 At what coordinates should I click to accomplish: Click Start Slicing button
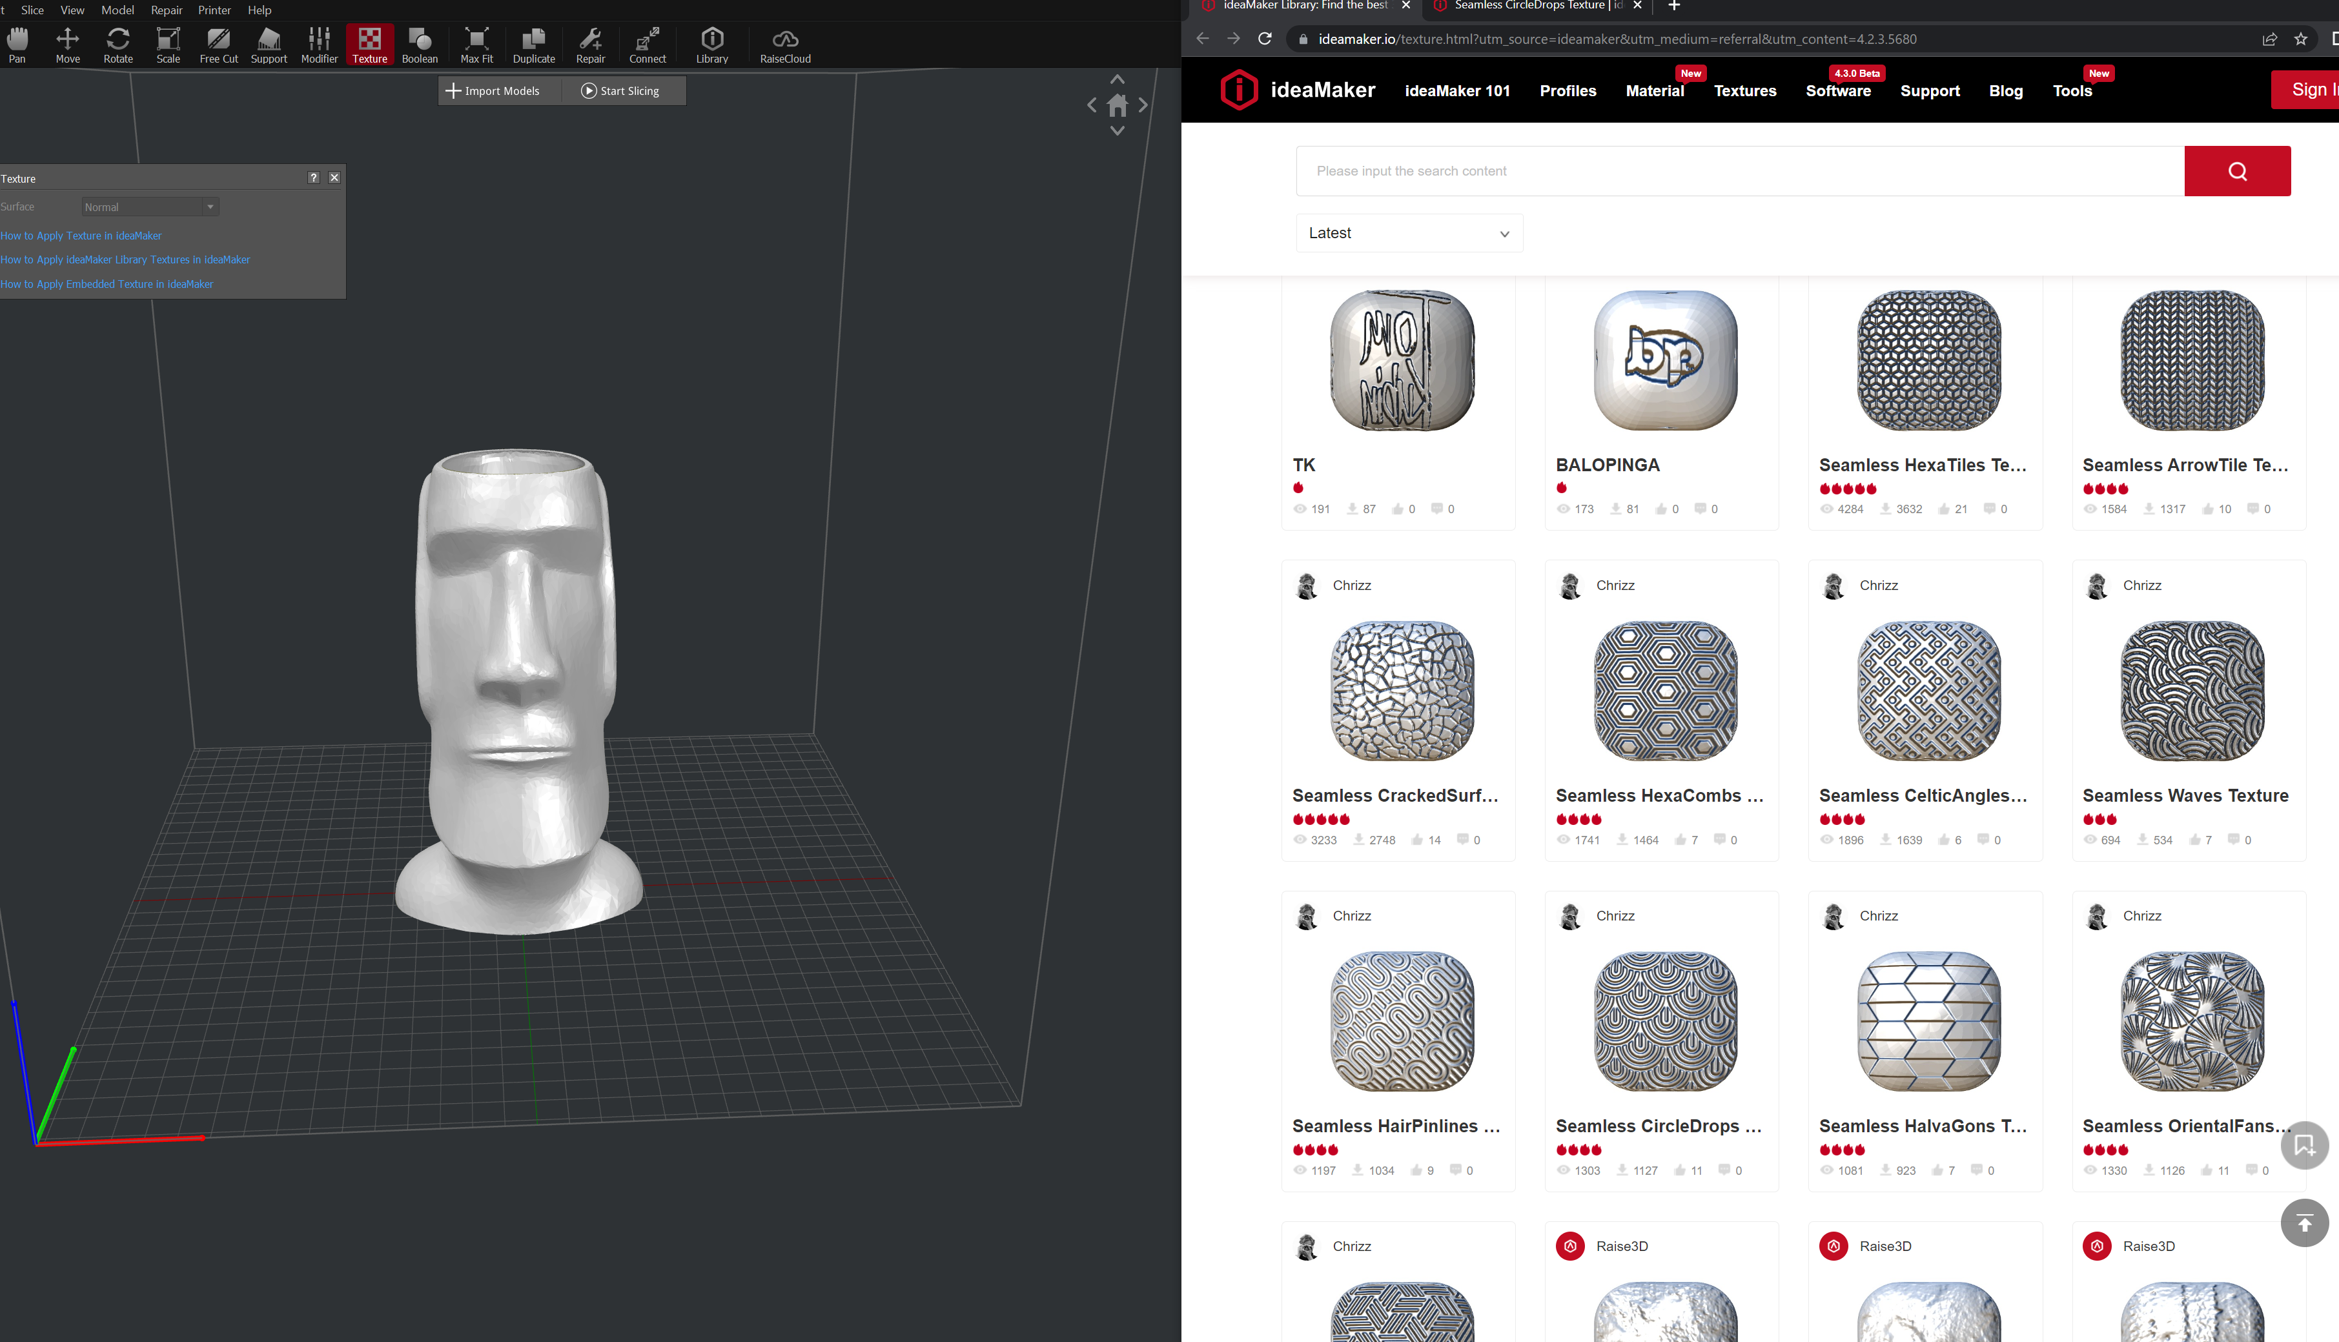(x=620, y=90)
